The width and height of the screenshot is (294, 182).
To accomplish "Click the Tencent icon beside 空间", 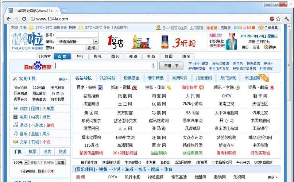I will pyautogui.click(x=237, y=88).
